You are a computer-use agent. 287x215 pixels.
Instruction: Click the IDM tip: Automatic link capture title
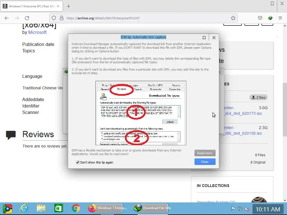(143, 37)
